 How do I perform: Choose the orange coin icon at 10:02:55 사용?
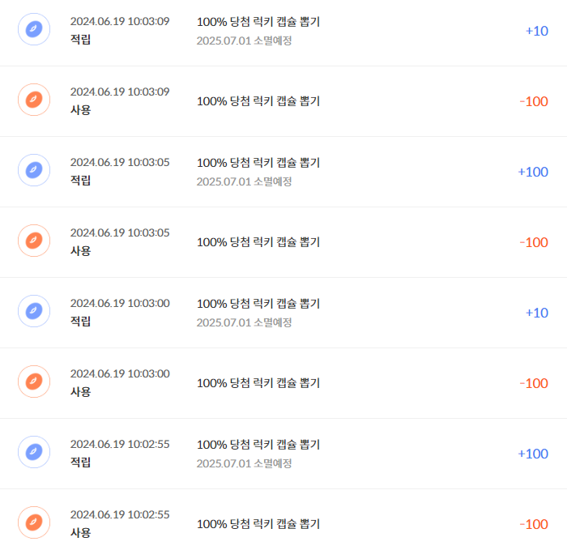34,522
